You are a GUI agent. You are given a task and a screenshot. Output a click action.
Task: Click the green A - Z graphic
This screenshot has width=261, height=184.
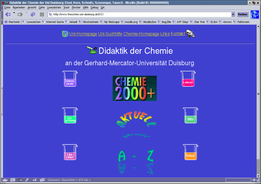pyautogui.click(x=136, y=162)
